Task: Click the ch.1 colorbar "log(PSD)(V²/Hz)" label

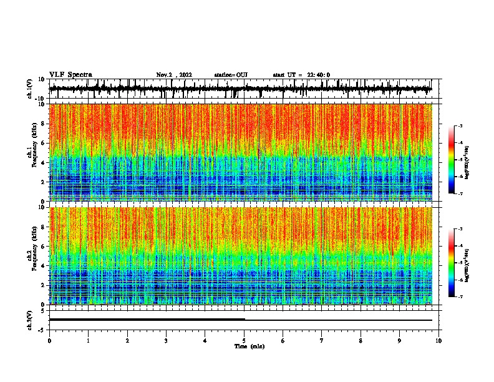Action: pos(467,162)
